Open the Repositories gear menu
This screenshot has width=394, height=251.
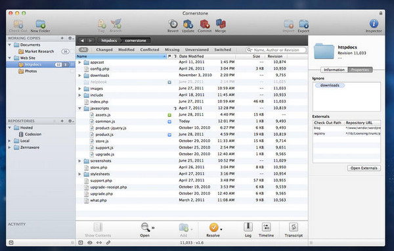pyautogui.click(x=71, y=121)
